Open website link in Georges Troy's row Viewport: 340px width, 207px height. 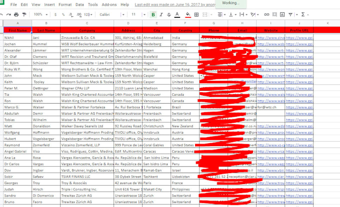271,183
